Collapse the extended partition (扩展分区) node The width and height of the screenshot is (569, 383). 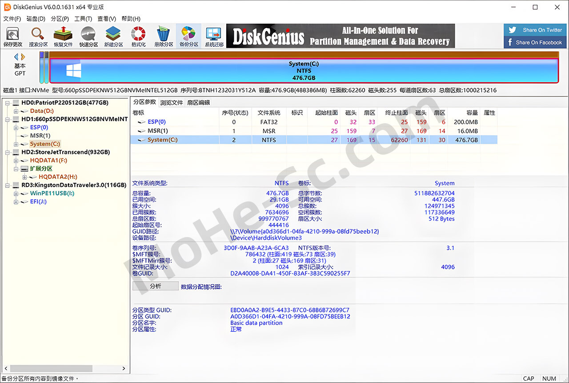point(16,169)
